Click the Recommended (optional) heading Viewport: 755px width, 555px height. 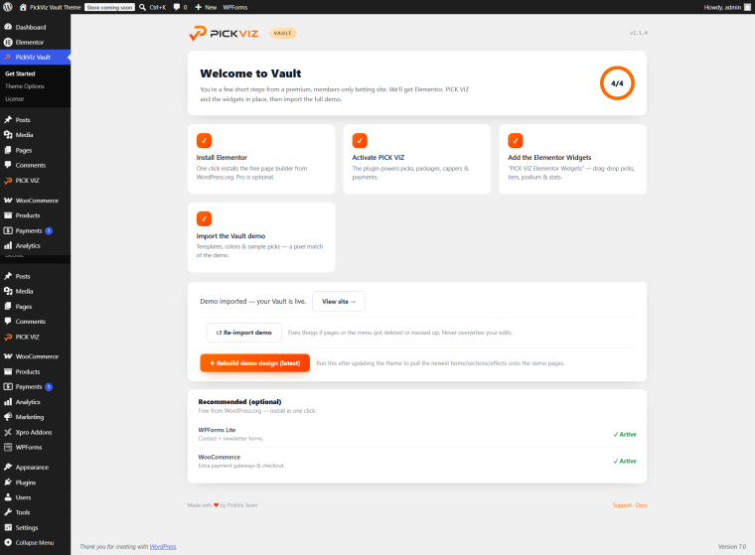click(x=239, y=401)
